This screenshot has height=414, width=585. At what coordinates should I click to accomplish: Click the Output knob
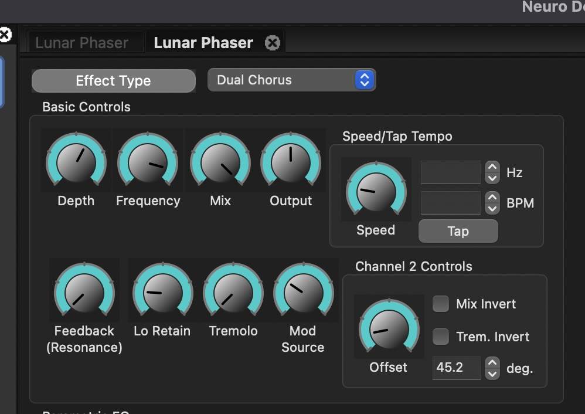tap(291, 161)
